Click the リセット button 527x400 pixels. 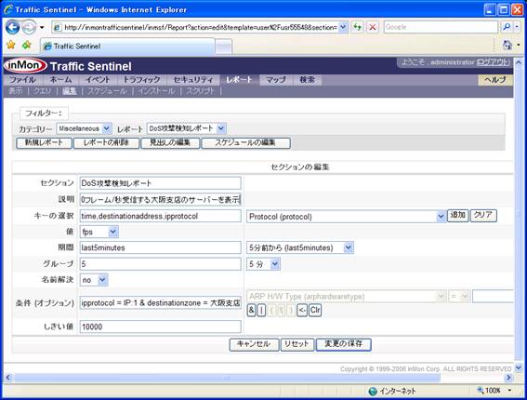pyautogui.click(x=297, y=344)
